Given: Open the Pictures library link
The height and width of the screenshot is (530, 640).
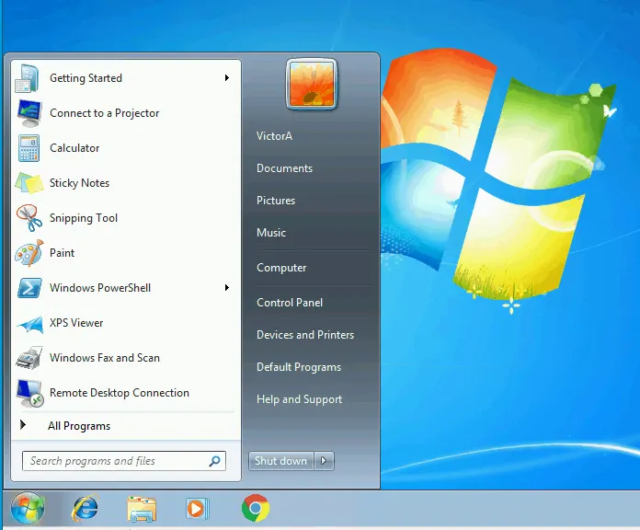Looking at the screenshot, I should (276, 201).
